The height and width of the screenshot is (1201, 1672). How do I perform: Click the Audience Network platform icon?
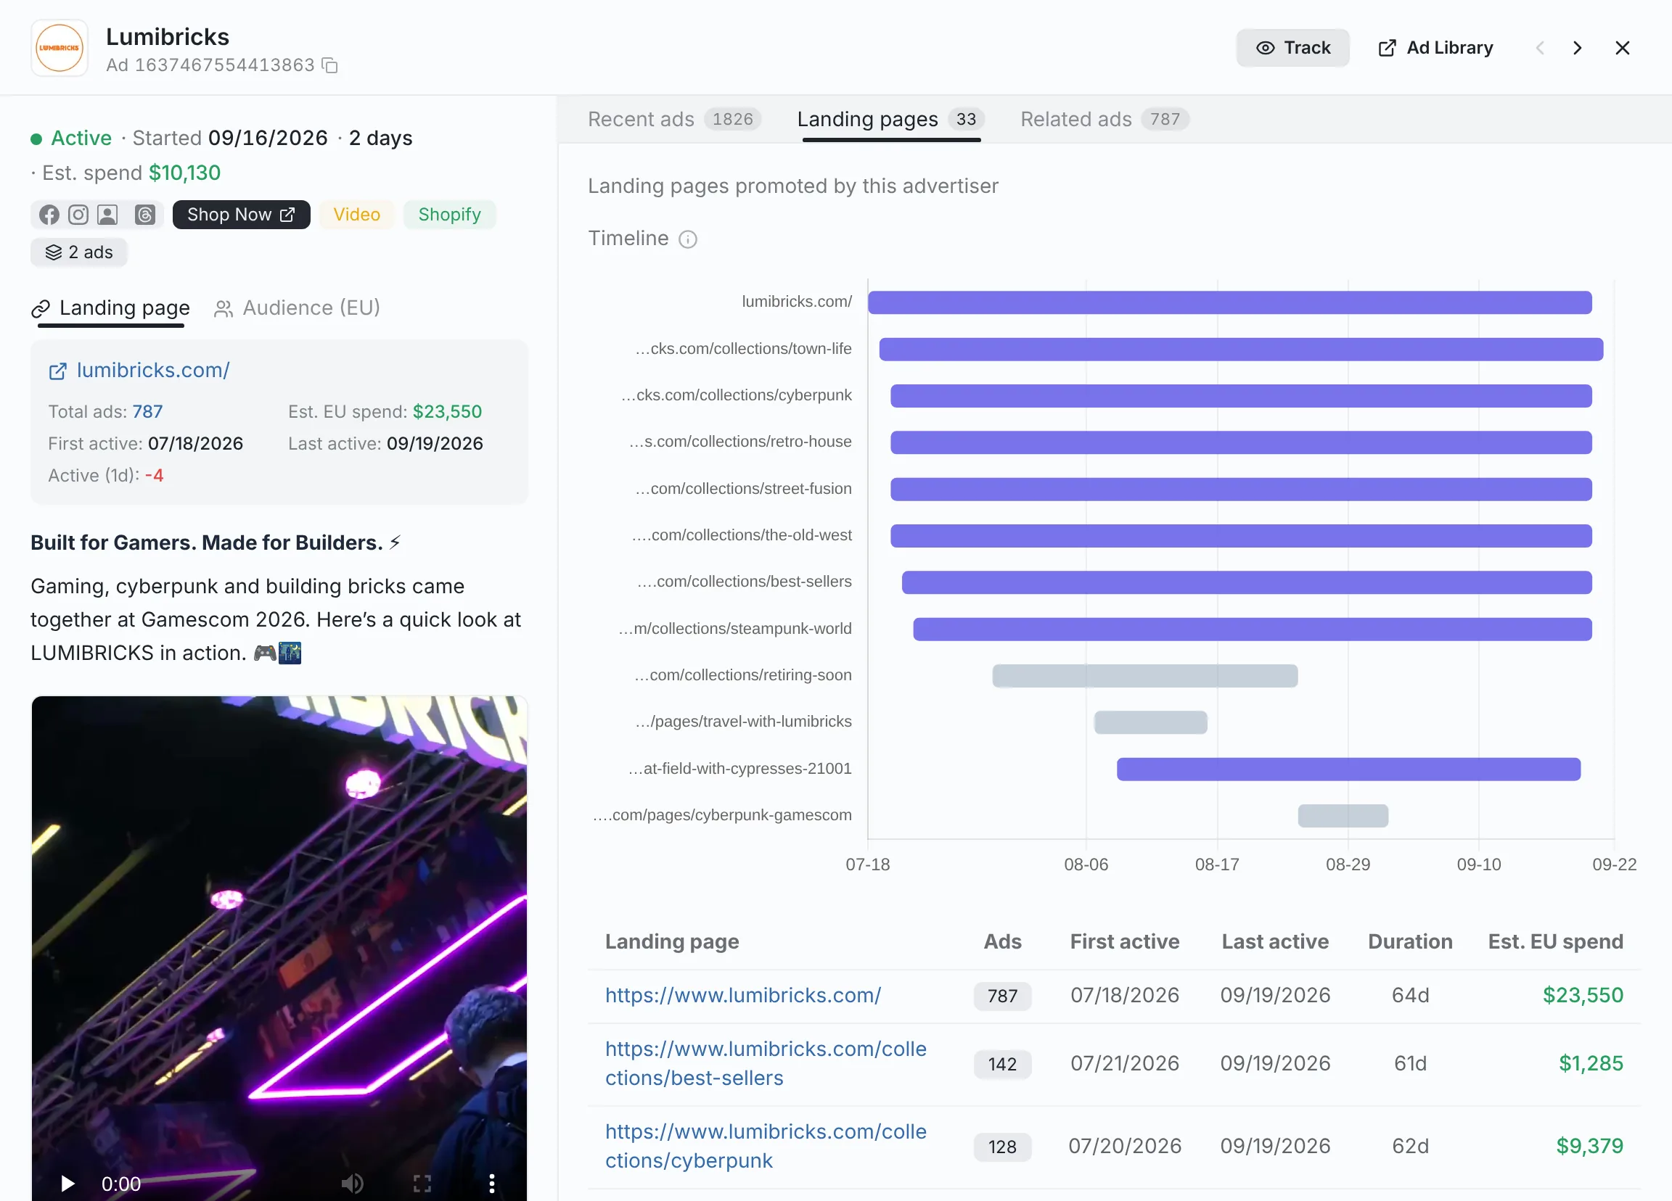point(107,215)
